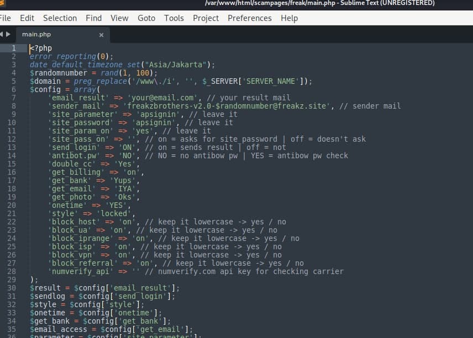Open the Tools menu

(x=174, y=18)
